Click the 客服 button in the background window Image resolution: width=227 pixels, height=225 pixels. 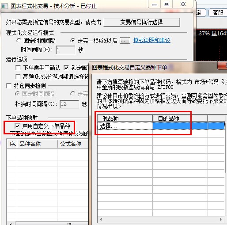coord(218,13)
